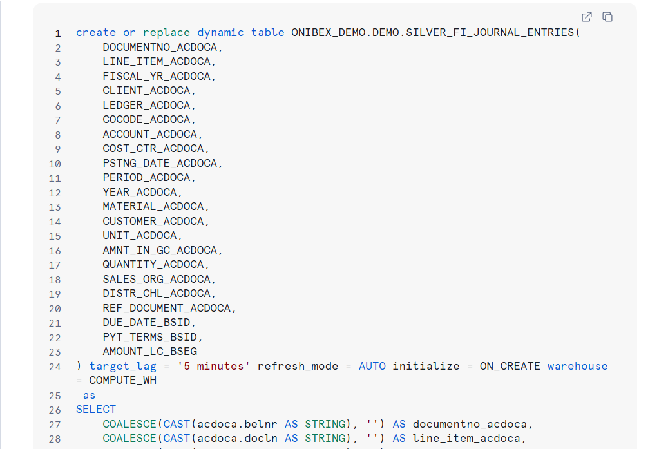Click the MATERIAL_ACDOCA column line
Screen dimensions: 659x449
156,207
